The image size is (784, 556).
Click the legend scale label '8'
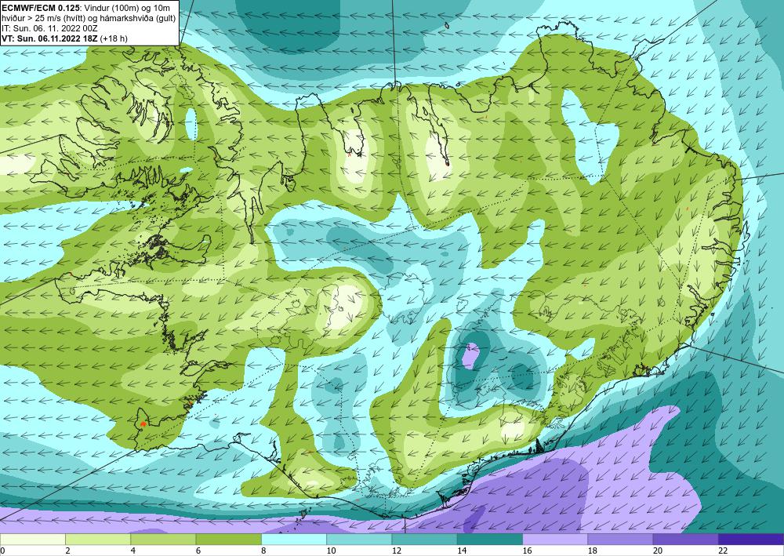pyautogui.click(x=263, y=551)
